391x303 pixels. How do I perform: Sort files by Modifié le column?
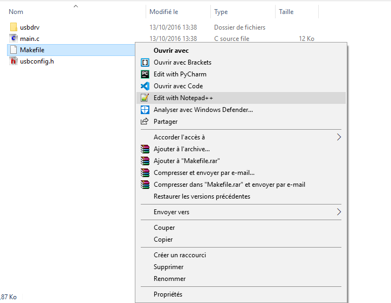coord(164,12)
